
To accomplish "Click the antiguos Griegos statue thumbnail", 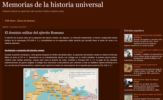I will click(x=128, y=83).
